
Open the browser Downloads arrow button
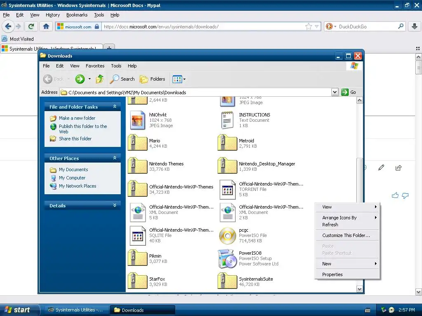click(x=415, y=26)
